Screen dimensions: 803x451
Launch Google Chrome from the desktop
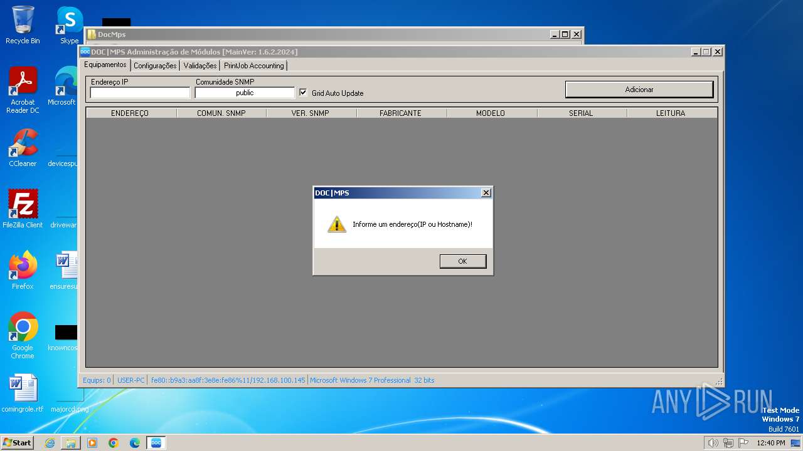[23, 336]
